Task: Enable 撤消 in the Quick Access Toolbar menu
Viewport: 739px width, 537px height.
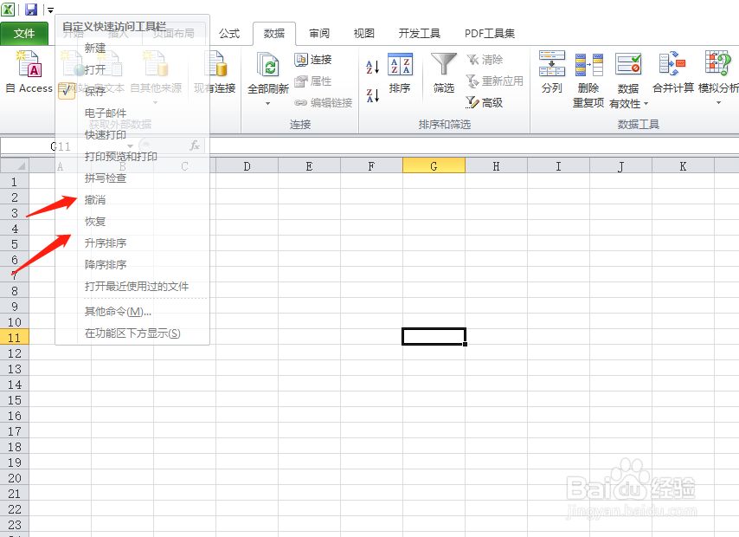Action: 93,199
